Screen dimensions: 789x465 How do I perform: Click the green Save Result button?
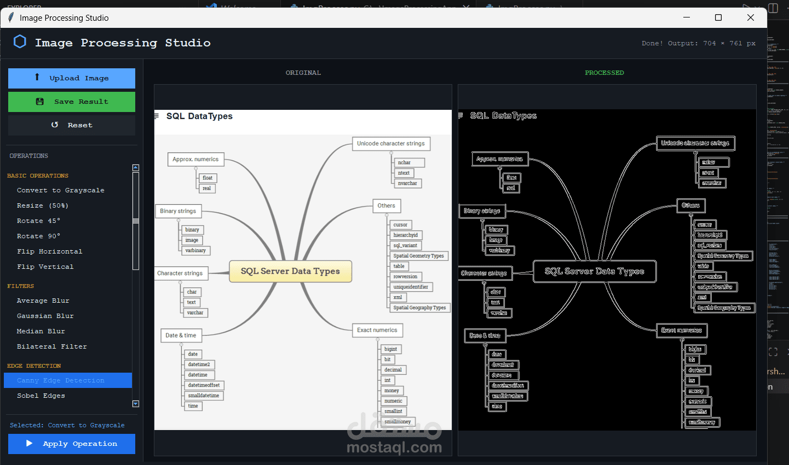[x=72, y=102]
